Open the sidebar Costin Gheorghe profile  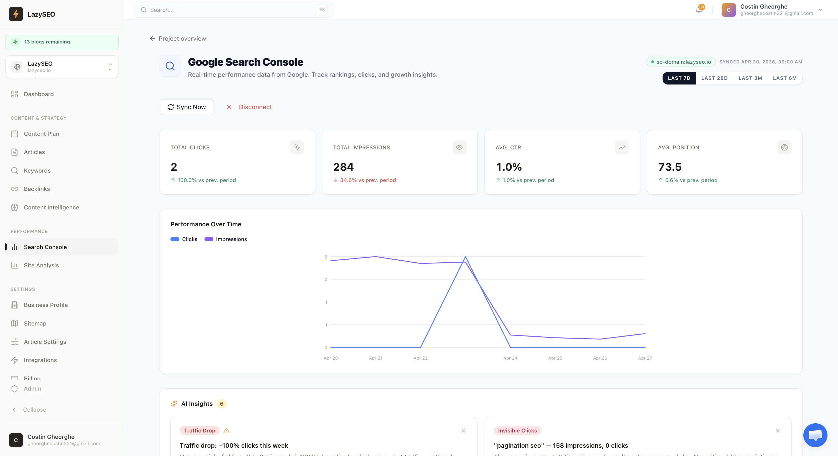coord(62,440)
